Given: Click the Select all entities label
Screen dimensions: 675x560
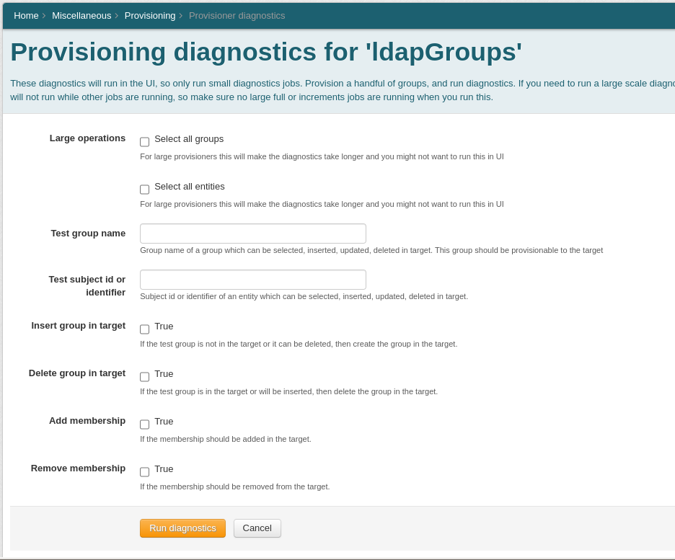Looking at the screenshot, I should 190,187.
